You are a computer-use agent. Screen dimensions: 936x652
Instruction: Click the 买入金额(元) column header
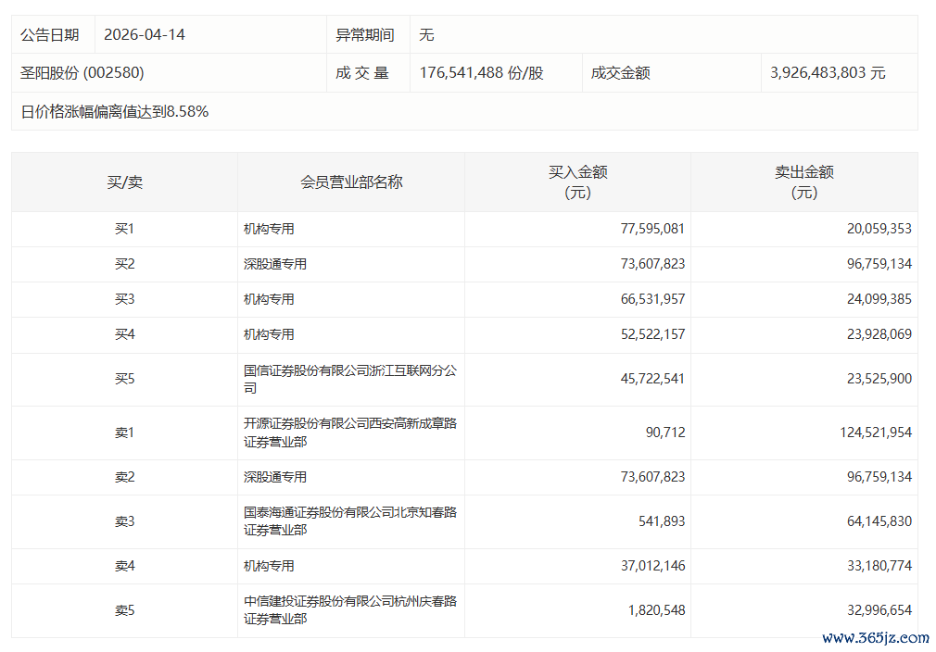578,182
